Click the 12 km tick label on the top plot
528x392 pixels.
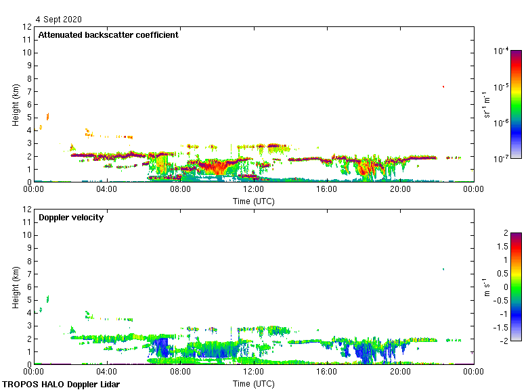(x=27, y=27)
